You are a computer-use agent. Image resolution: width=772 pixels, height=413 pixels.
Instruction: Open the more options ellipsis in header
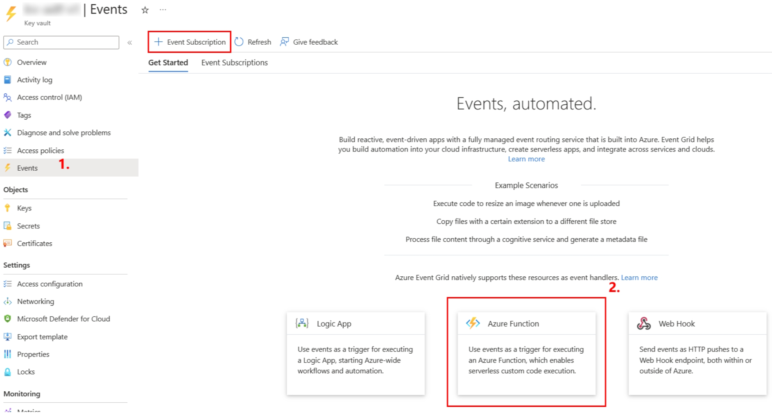(x=163, y=10)
